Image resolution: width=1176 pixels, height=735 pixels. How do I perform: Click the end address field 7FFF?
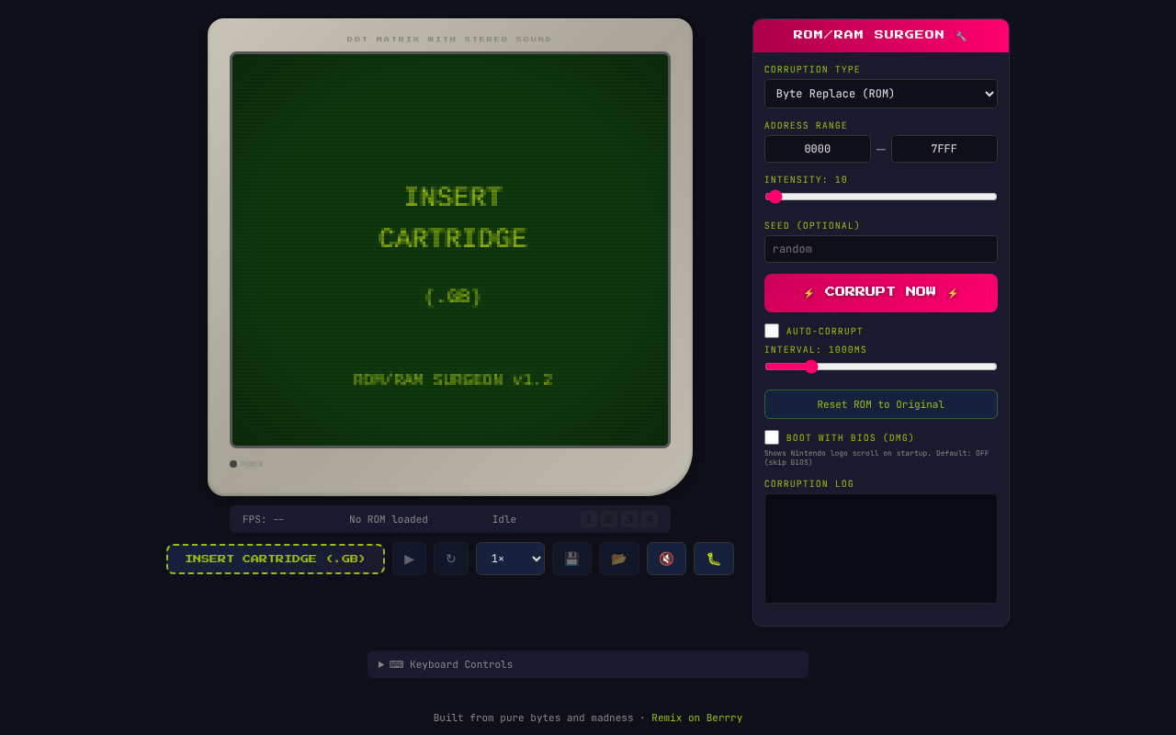coord(944,149)
